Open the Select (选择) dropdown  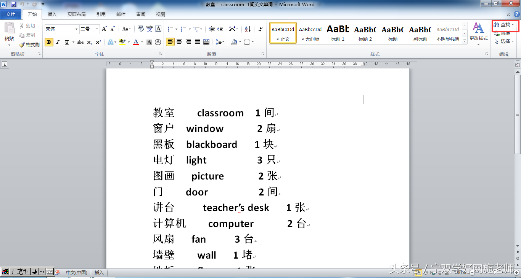(504, 41)
